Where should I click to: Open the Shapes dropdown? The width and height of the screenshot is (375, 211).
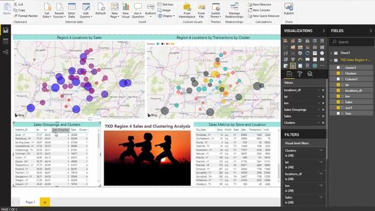coord(166,16)
